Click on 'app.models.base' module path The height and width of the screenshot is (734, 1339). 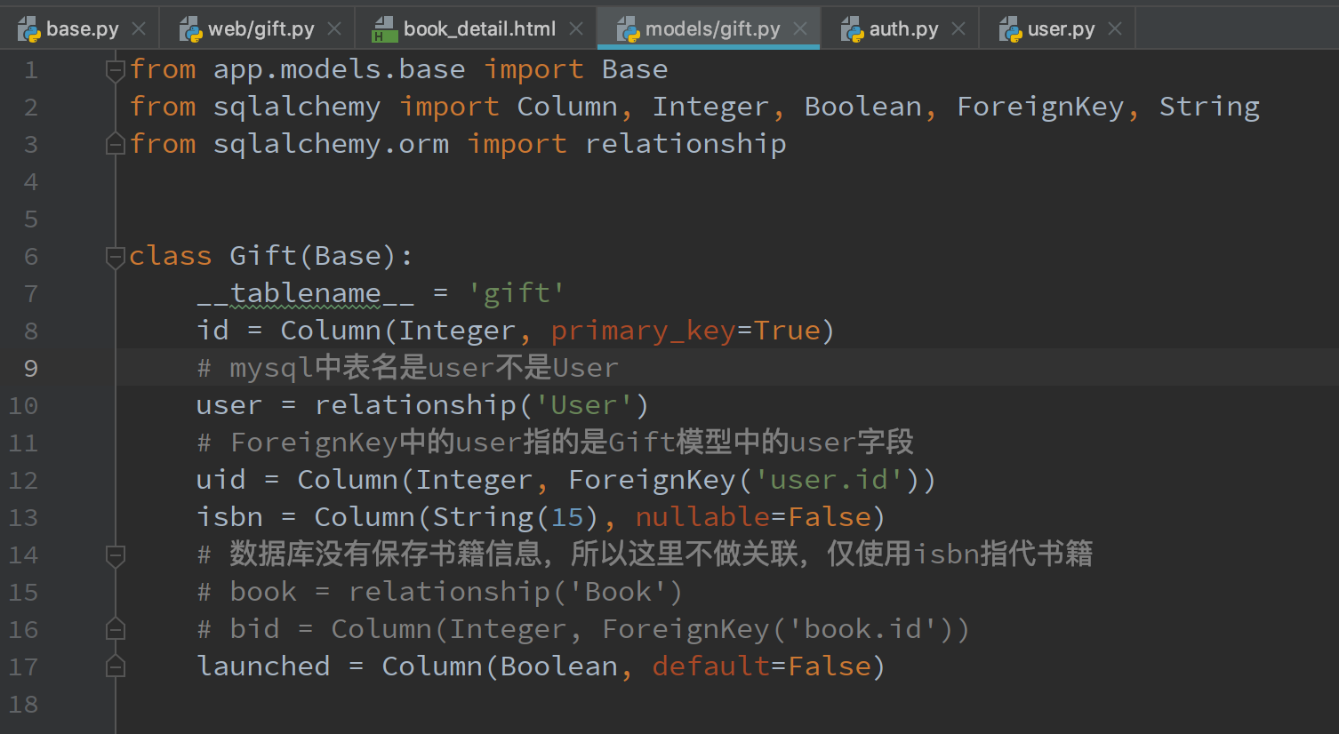coord(339,69)
